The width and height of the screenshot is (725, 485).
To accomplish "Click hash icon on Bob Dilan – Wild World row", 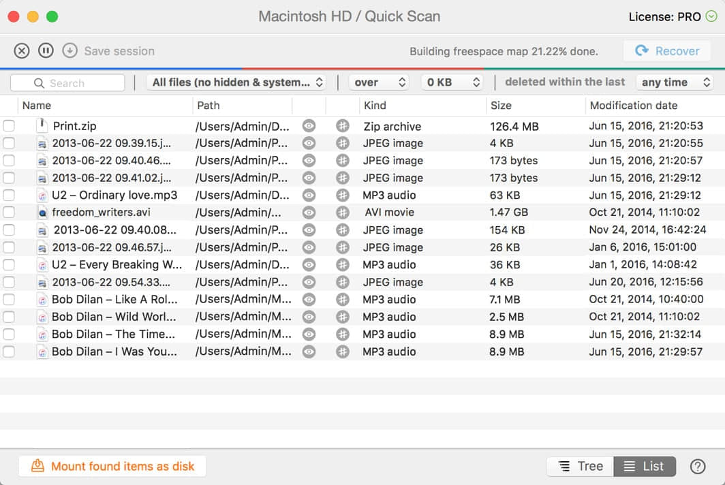I will 343,317.
